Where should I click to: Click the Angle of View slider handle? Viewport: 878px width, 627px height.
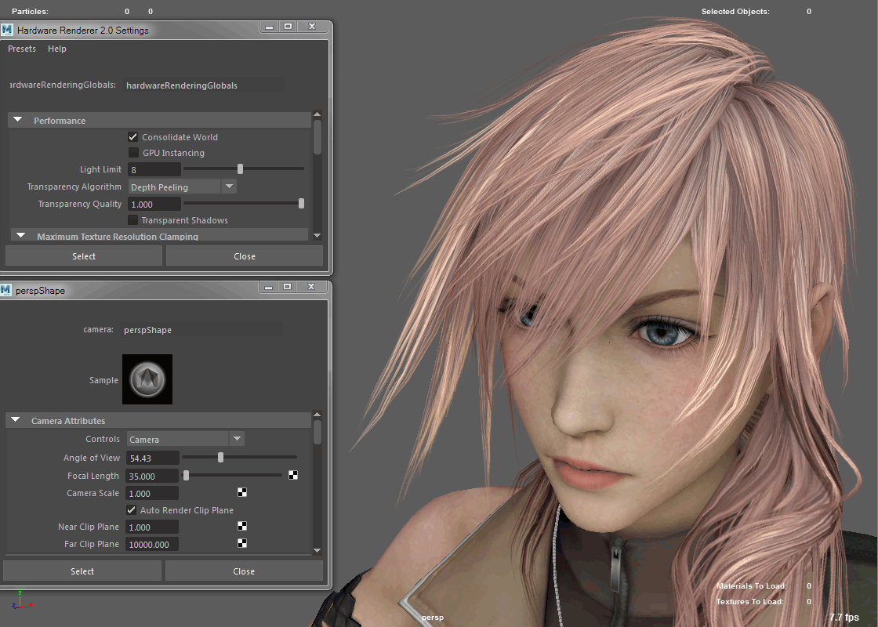click(220, 458)
